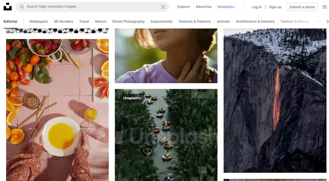The height and width of the screenshot is (181, 329).
Task: Expand category list with right chevron
Action: 327,22
